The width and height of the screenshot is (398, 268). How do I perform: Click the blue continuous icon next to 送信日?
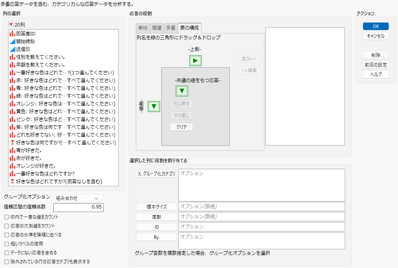12,49
